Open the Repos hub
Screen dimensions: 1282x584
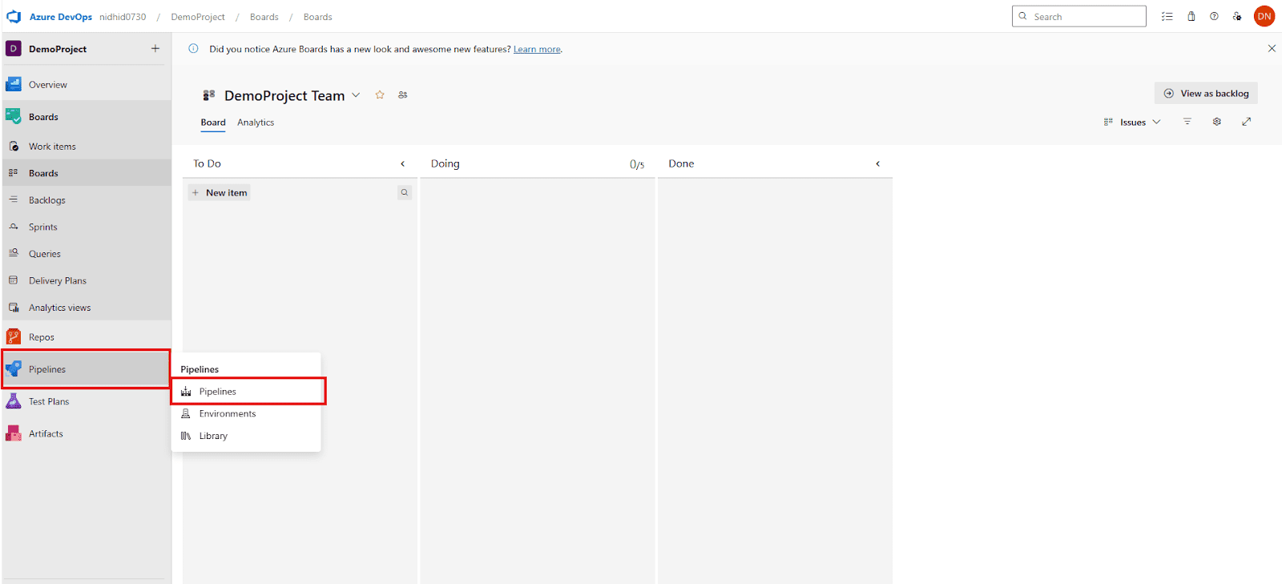87,337
